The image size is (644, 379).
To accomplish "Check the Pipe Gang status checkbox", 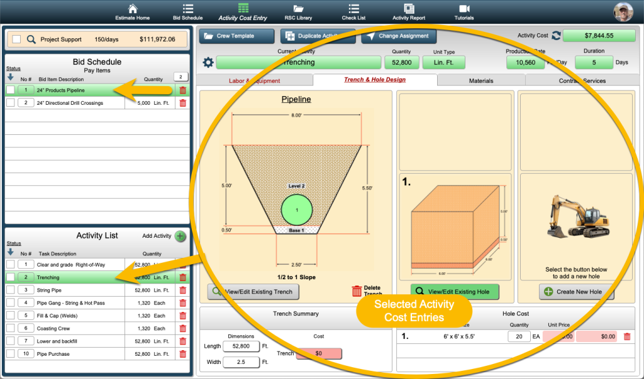I will [11, 303].
